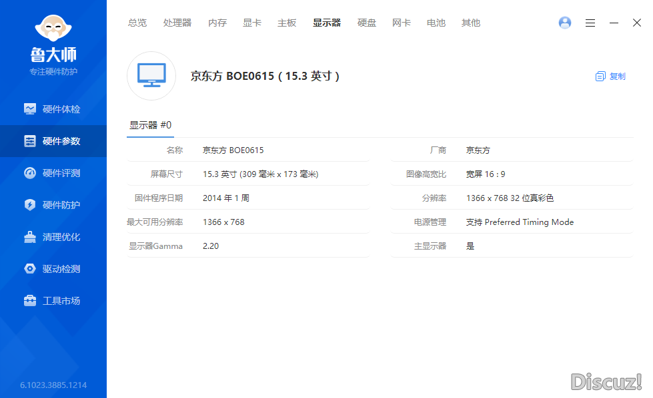653x398 pixels.
Task: Click the 硬件评测 gauge icon
Action: coord(30,173)
